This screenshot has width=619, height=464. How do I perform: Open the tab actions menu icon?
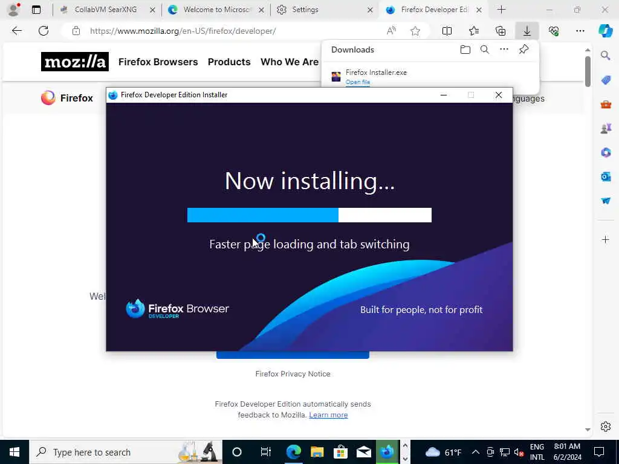coord(36,10)
